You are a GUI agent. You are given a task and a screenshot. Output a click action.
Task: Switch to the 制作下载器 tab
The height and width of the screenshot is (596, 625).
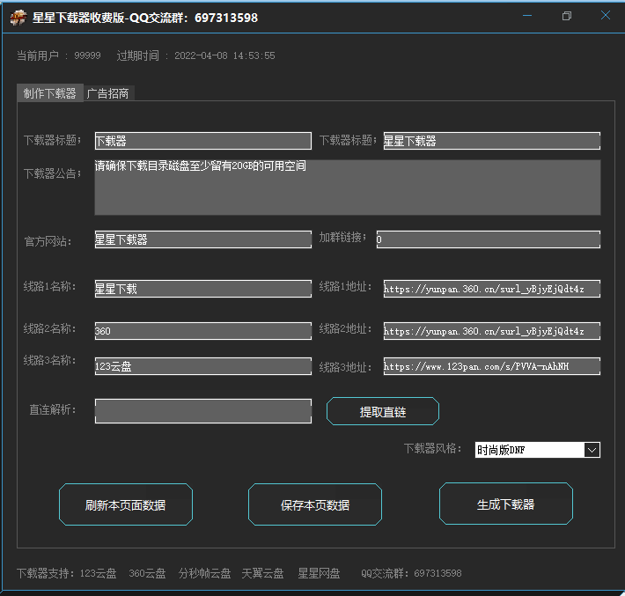tap(50, 93)
